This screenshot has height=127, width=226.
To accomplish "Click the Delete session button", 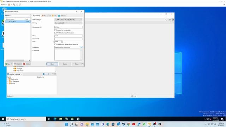I will [x=26, y=64].
